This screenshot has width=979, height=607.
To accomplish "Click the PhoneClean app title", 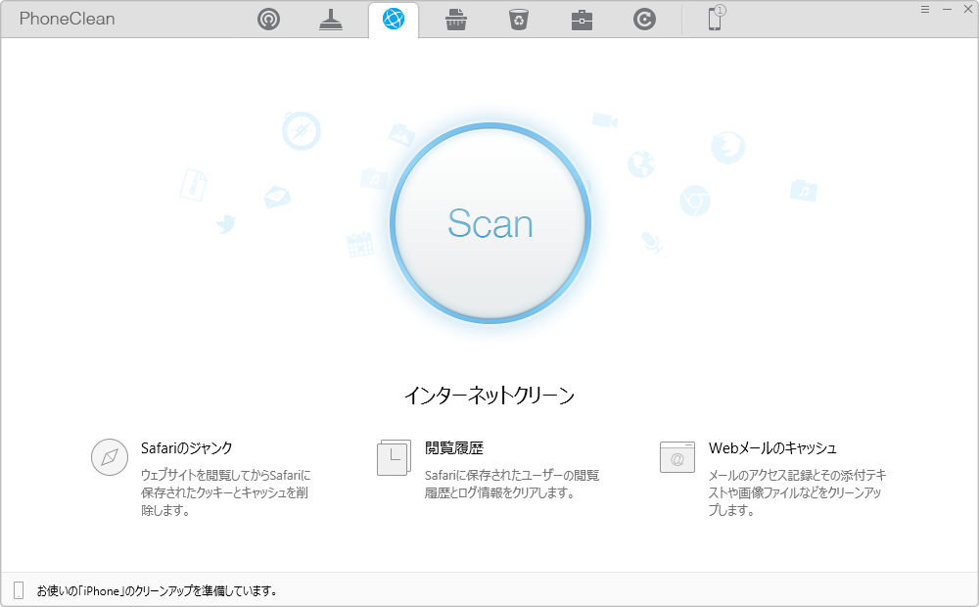I will [67, 19].
